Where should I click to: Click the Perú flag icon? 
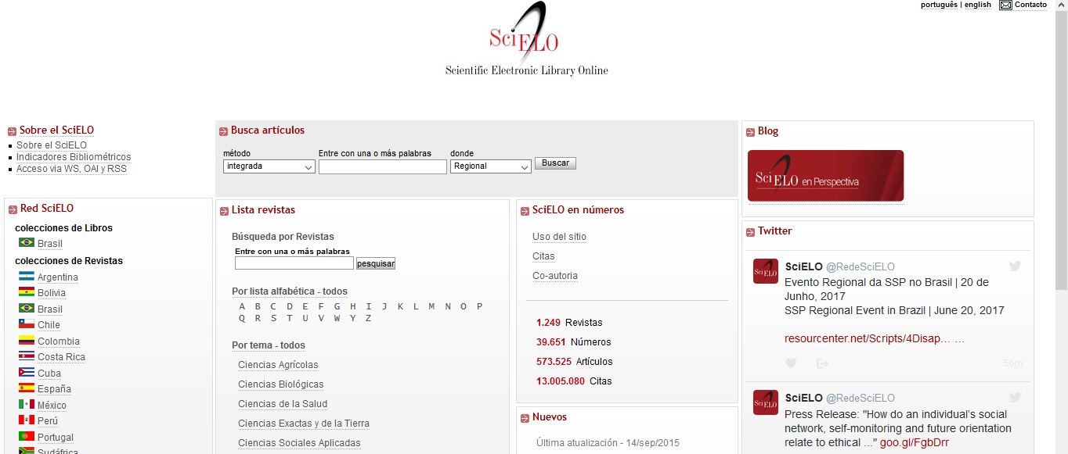27,420
